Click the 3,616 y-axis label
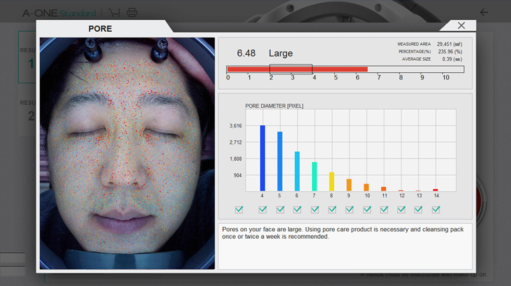Image resolution: width=511 pixels, height=286 pixels. click(x=236, y=126)
